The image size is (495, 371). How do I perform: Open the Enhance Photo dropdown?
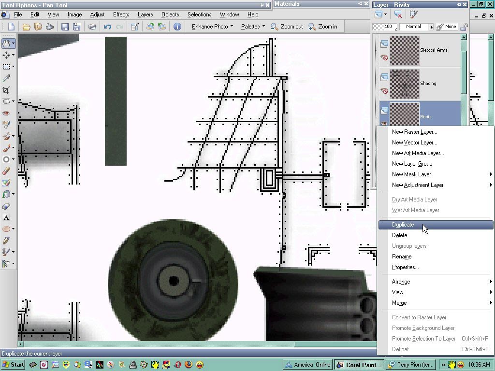[x=212, y=27]
